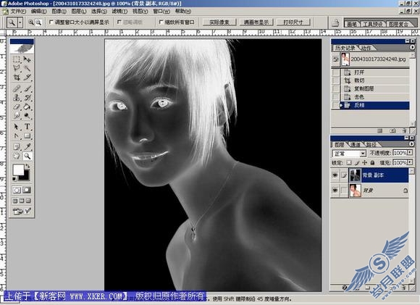Click zoom-out magnifier in options bar
Viewport: 420px width, 305px height.
(x=38, y=22)
